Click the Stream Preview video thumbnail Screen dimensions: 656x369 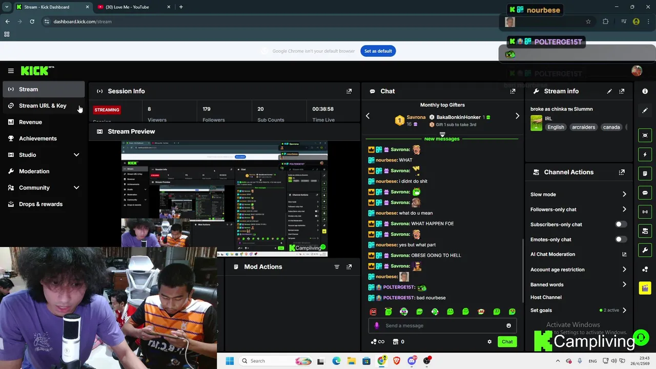(x=224, y=198)
